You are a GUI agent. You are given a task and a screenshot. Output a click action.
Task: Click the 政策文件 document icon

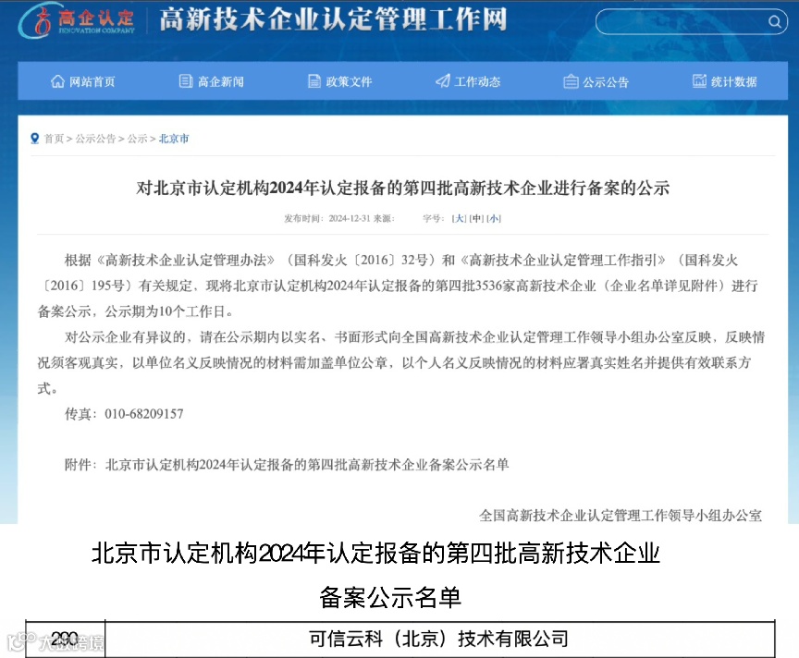(x=314, y=81)
